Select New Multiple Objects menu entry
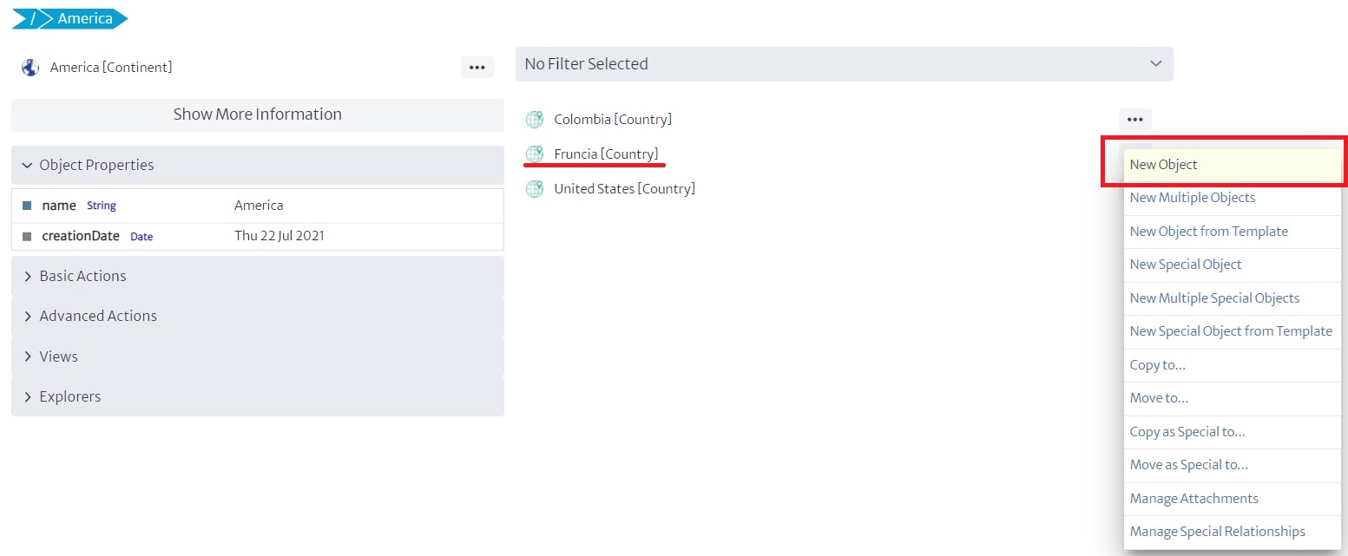Image resolution: width=1348 pixels, height=556 pixels. 1192,198
